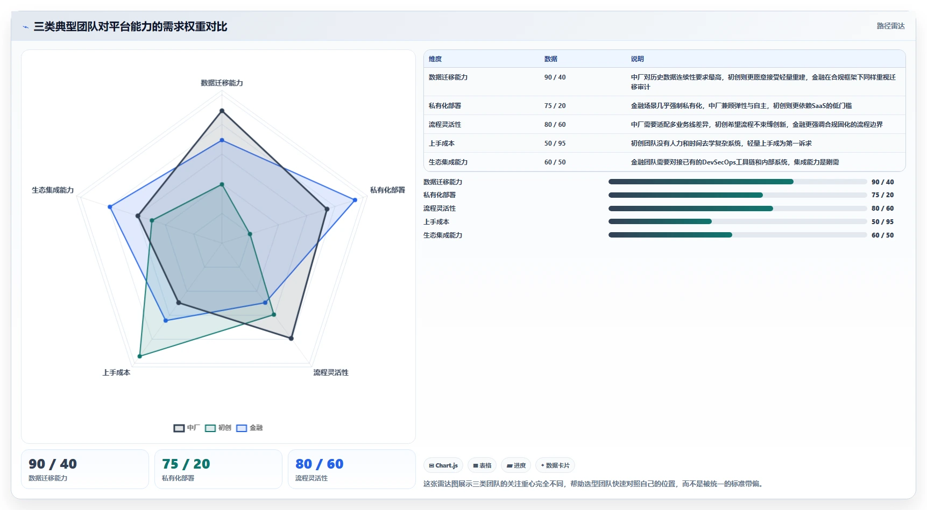Click the 金融 data point on 生态集成能力 axis
The height and width of the screenshot is (510, 927).
[x=110, y=207]
